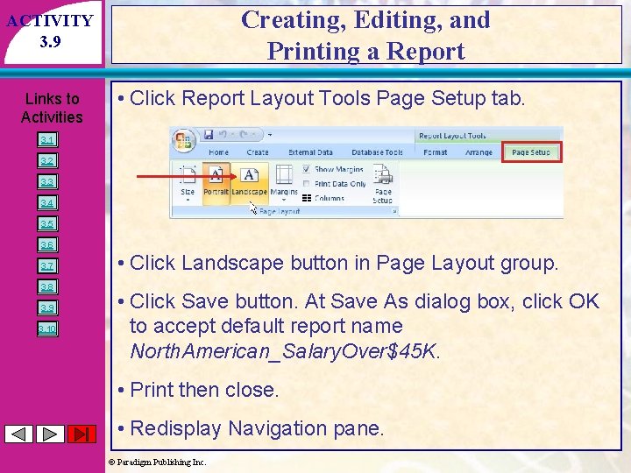
Task: Go to previous slide with left arrow
Action: pyautogui.click(x=18, y=434)
